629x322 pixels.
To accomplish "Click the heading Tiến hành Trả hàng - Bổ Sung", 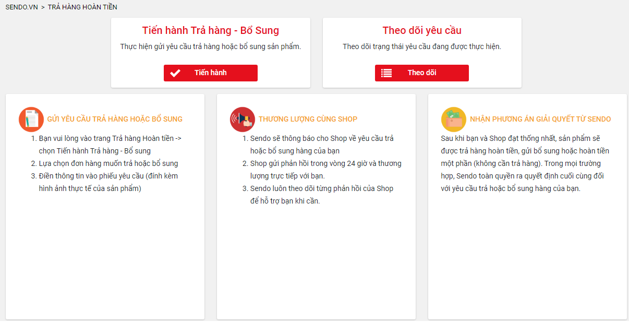I will click(x=211, y=30).
